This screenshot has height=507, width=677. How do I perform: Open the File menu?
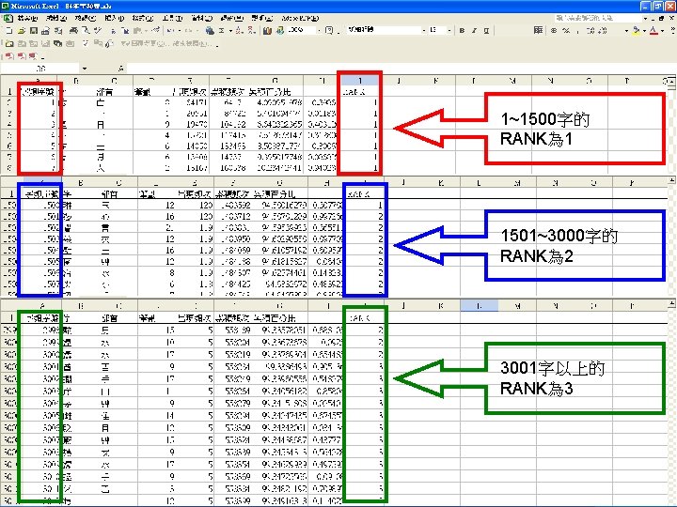(27, 18)
